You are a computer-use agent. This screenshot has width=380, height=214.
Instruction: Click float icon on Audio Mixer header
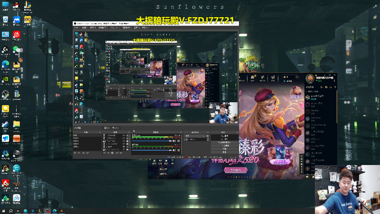pos(181,132)
